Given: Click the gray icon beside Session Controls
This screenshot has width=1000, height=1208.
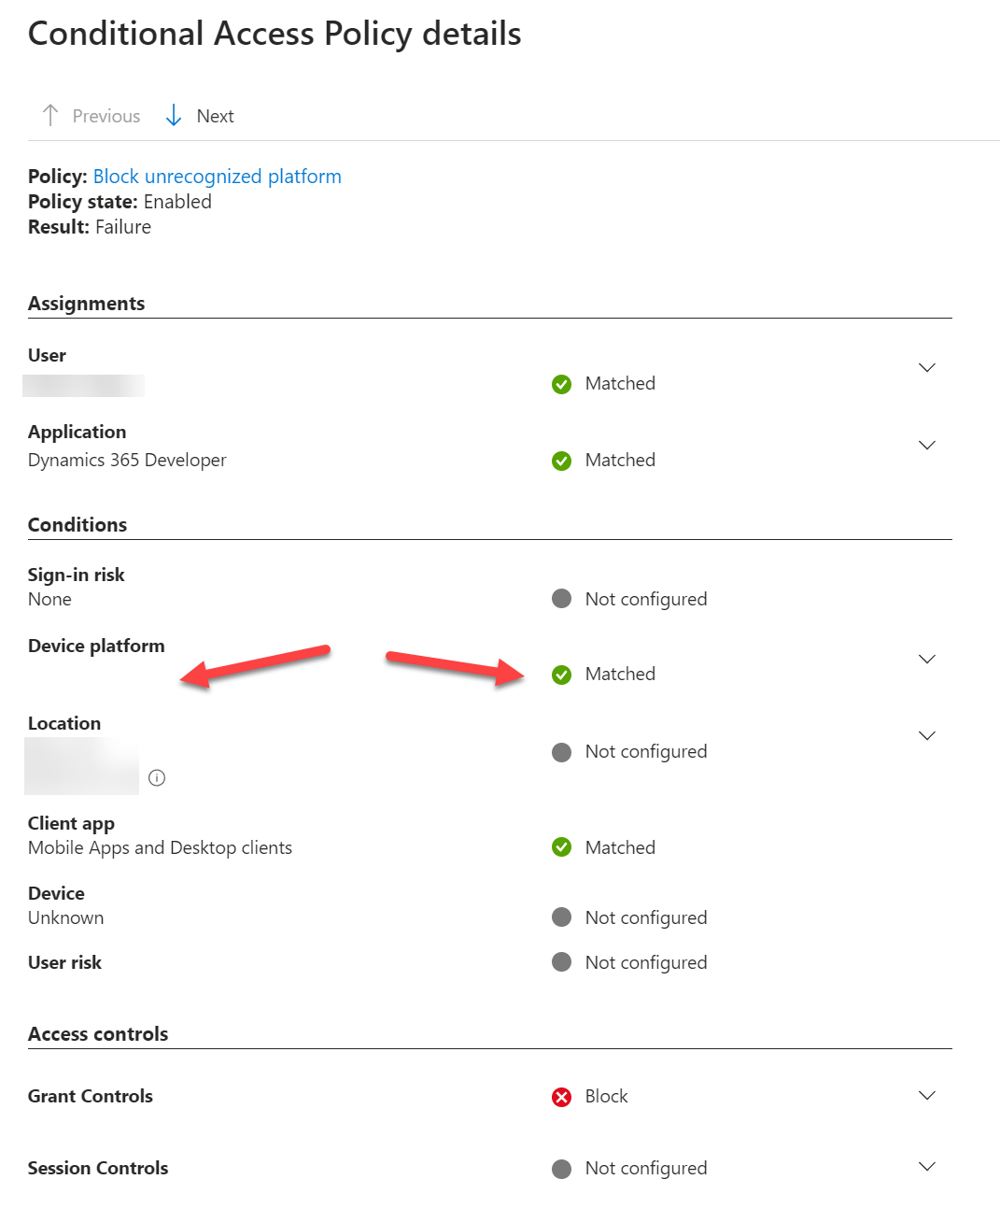Looking at the screenshot, I should point(561,1167).
